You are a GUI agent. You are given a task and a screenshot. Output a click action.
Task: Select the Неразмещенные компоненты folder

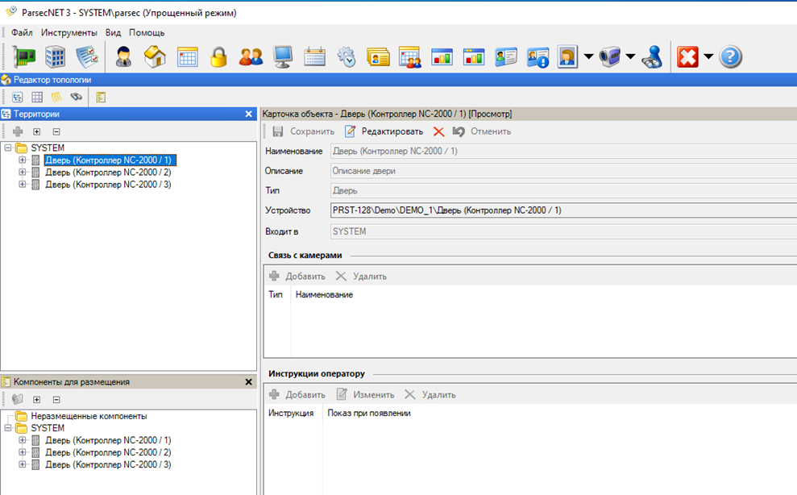click(x=89, y=416)
